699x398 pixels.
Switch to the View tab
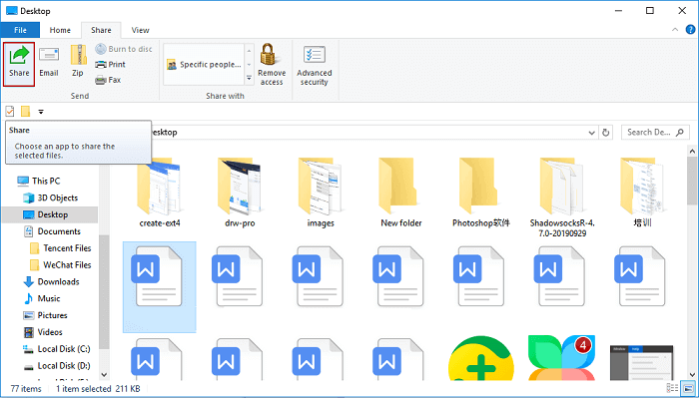point(141,30)
